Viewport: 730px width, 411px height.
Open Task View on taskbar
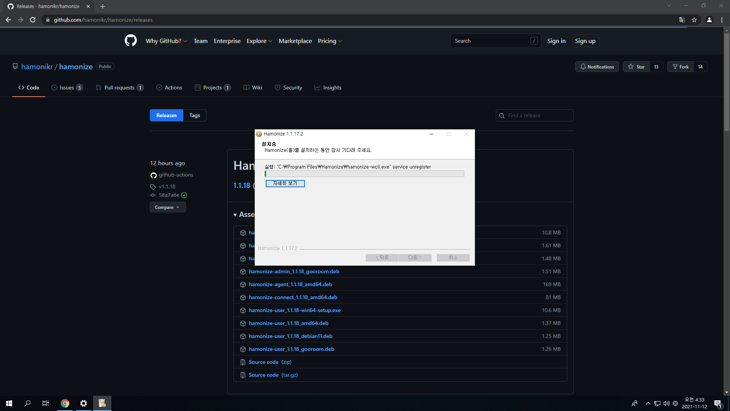46,403
